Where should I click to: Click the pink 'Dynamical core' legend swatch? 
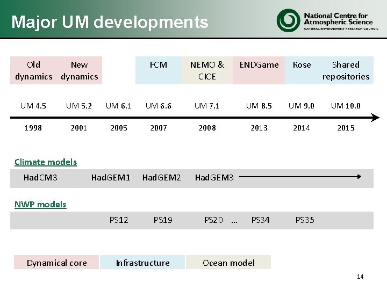(56, 262)
